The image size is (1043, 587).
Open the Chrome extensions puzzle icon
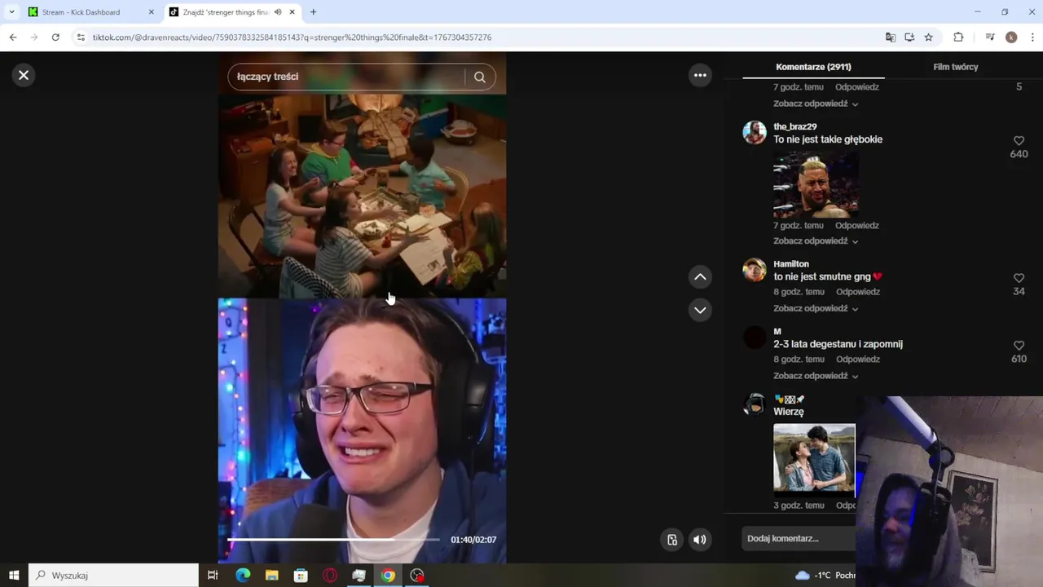pos(958,38)
